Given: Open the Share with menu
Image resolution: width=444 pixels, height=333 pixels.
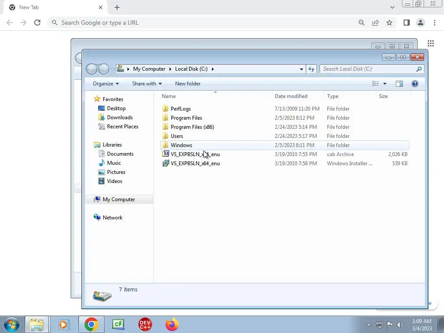Looking at the screenshot, I should click(147, 84).
